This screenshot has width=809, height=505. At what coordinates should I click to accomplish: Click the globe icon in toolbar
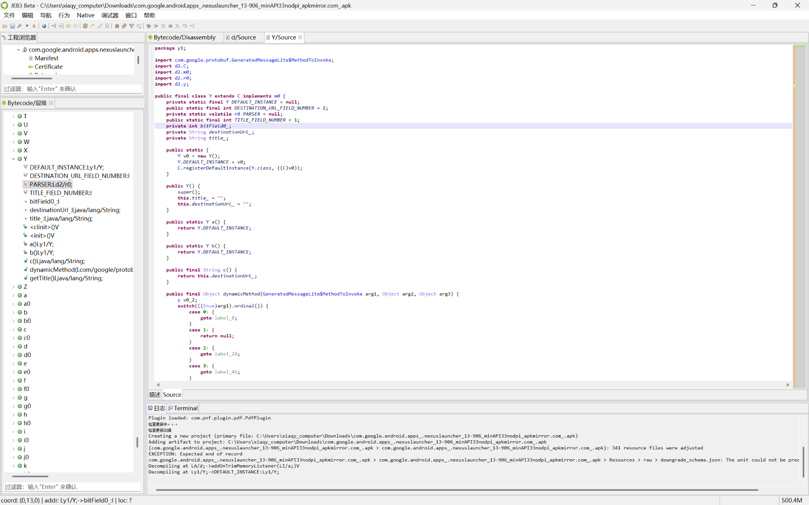coord(44,26)
